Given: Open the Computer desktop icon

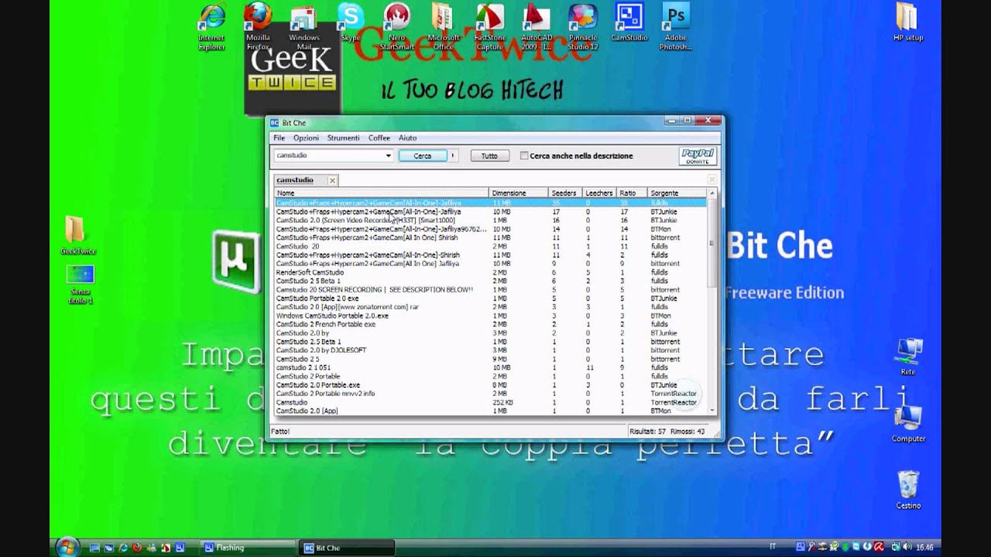Looking at the screenshot, I should [908, 424].
